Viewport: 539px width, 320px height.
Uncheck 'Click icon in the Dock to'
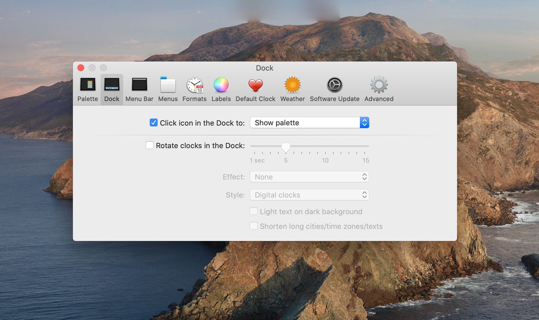click(154, 123)
